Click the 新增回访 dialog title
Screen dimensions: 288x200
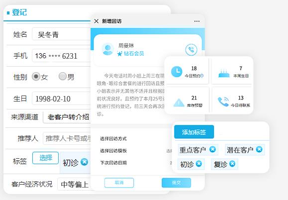click(112, 21)
